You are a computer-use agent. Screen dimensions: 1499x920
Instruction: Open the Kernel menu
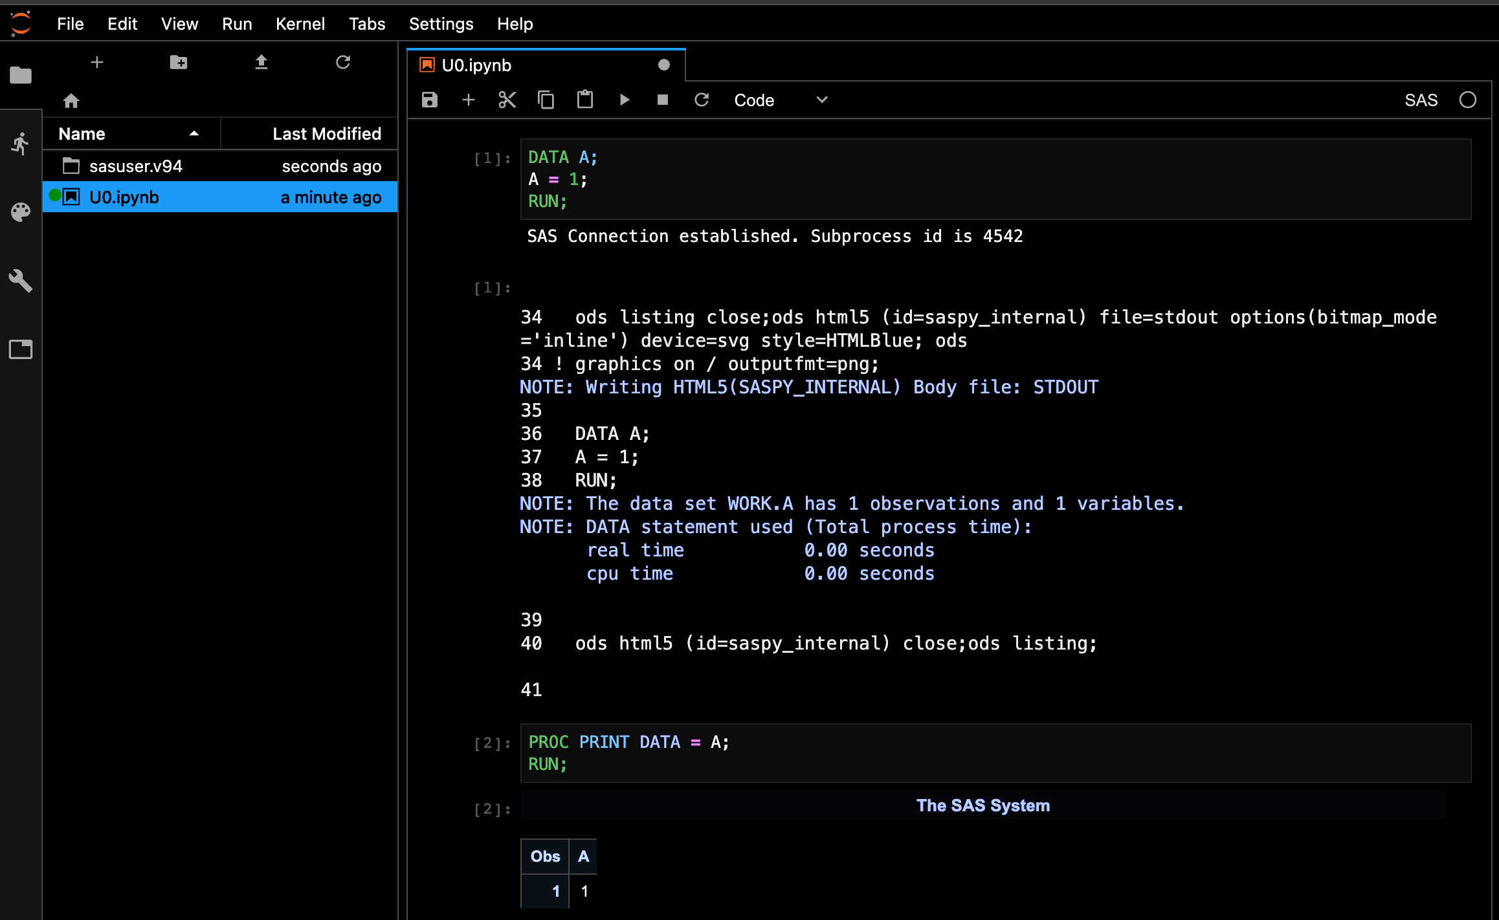pos(300,24)
